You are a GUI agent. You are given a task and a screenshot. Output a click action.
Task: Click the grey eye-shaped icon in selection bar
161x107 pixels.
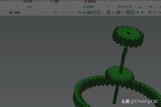(79, 12)
